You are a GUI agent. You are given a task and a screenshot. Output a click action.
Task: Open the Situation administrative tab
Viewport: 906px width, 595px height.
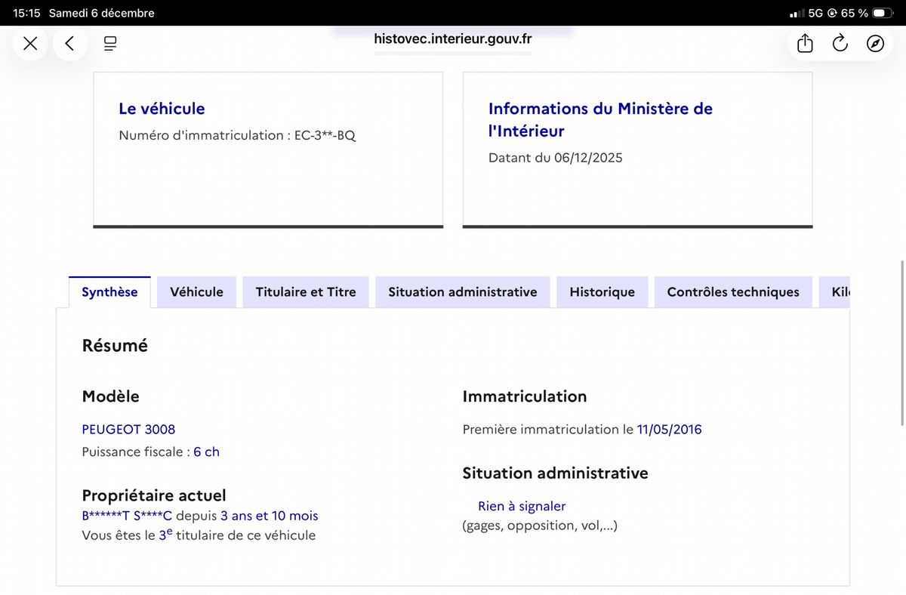click(x=463, y=292)
